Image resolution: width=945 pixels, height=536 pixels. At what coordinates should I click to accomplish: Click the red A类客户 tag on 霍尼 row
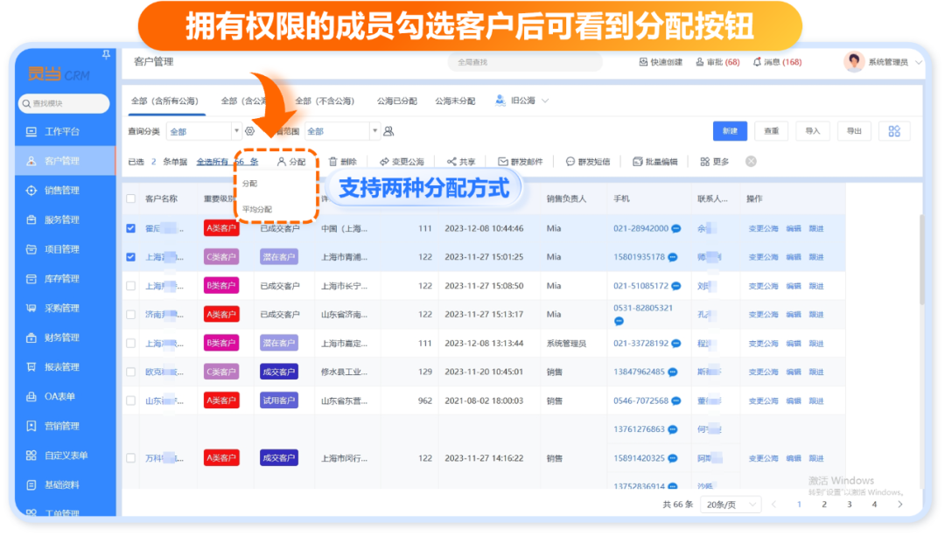point(220,228)
